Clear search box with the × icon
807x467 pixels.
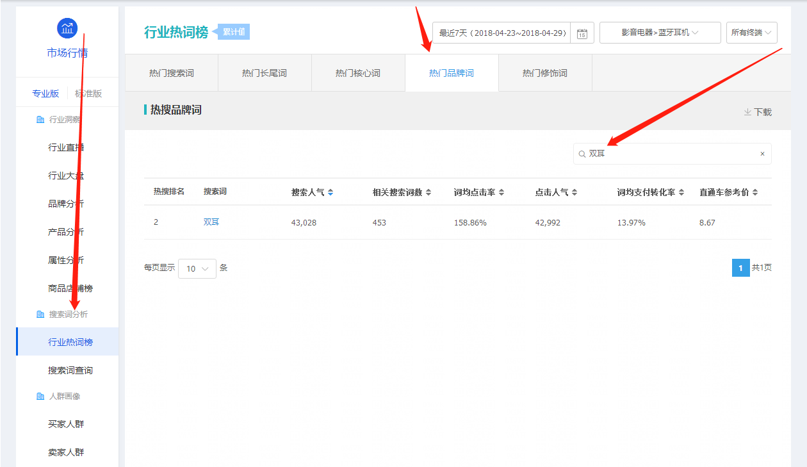click(x=762, y=154)
